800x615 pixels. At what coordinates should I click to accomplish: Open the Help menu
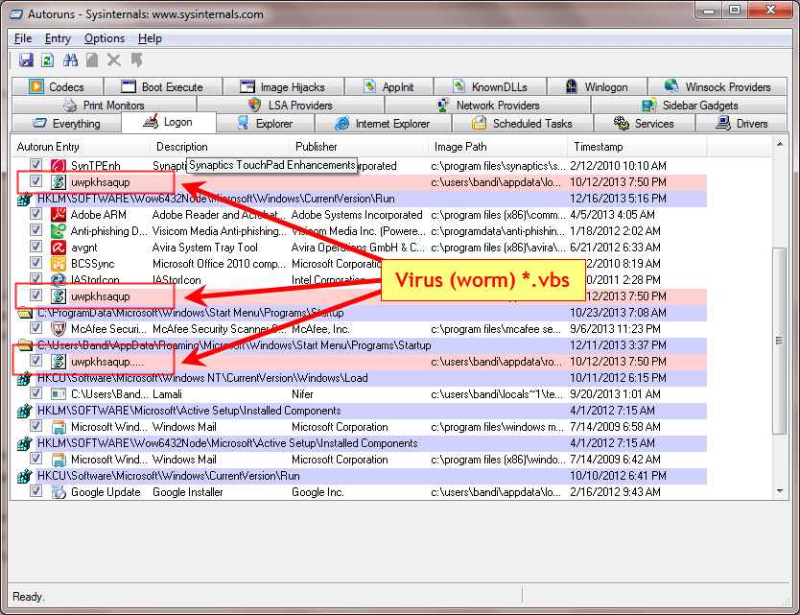point(150,38)
